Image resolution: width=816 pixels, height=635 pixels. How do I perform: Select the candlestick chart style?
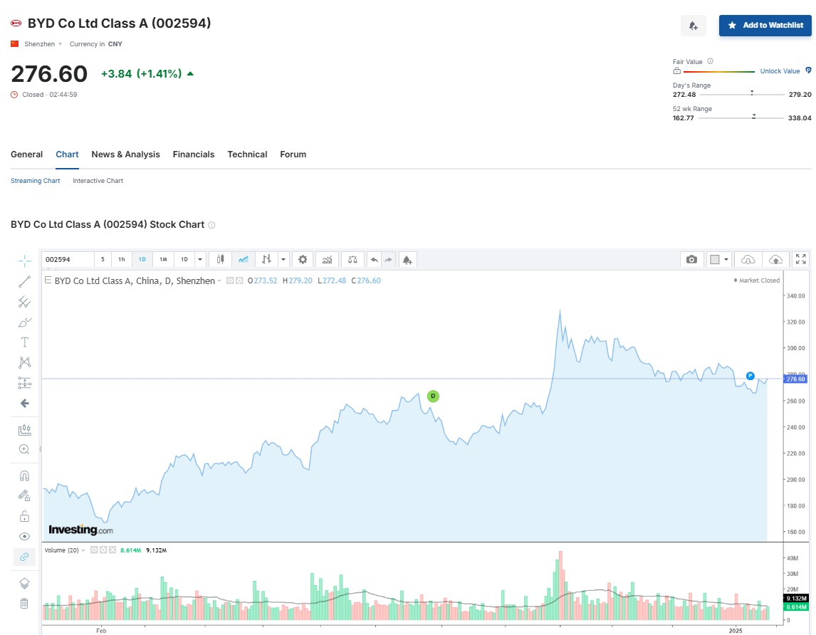[221, 259]
